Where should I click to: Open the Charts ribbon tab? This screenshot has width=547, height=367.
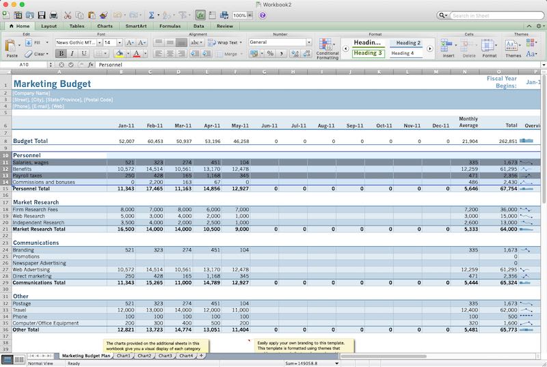(x=105, y=26)
